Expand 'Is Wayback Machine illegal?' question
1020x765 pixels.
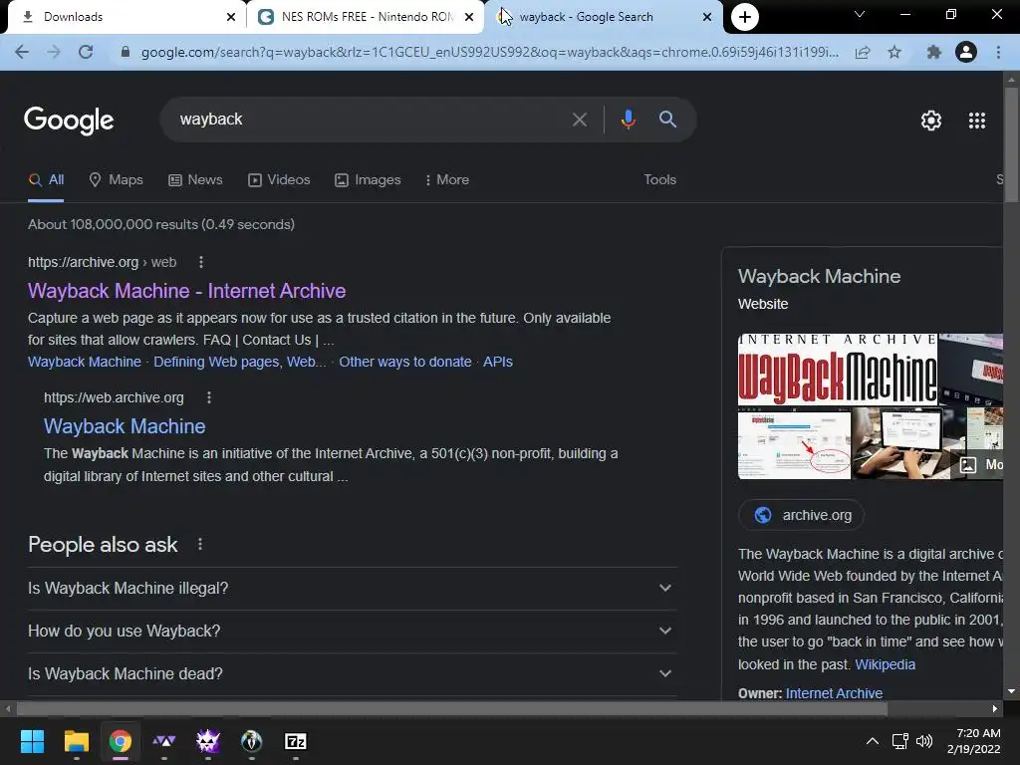[x=352, y=588]
